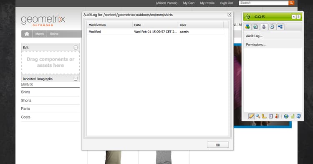Close the AuditLog dialog with X
The height and width of the screenshot is (164, 313).
tap(230, 15)
